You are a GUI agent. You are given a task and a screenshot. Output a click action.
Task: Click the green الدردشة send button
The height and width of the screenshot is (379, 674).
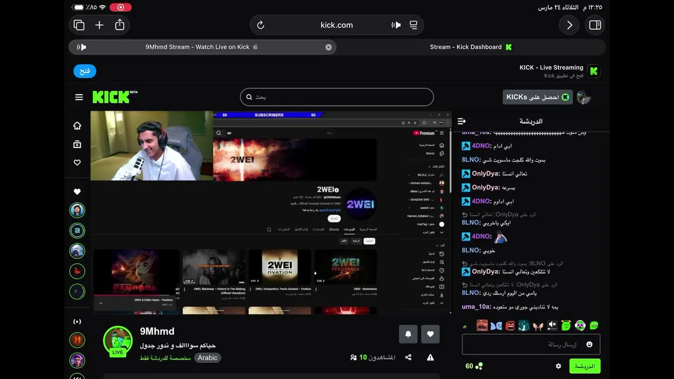tap(584, 366)
